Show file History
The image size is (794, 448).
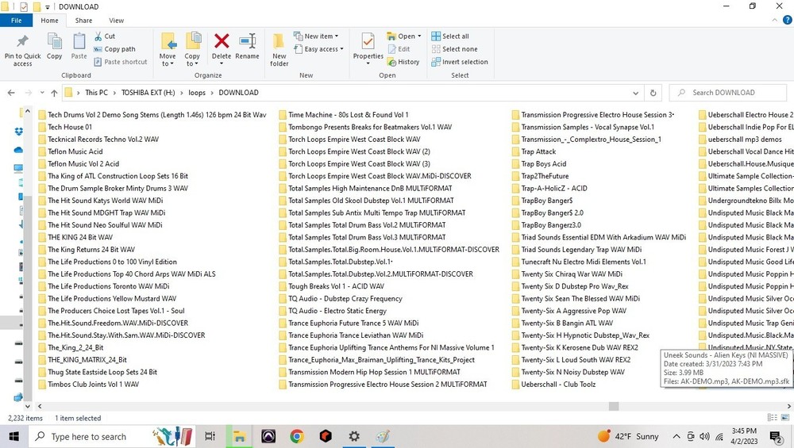point(403,62)
